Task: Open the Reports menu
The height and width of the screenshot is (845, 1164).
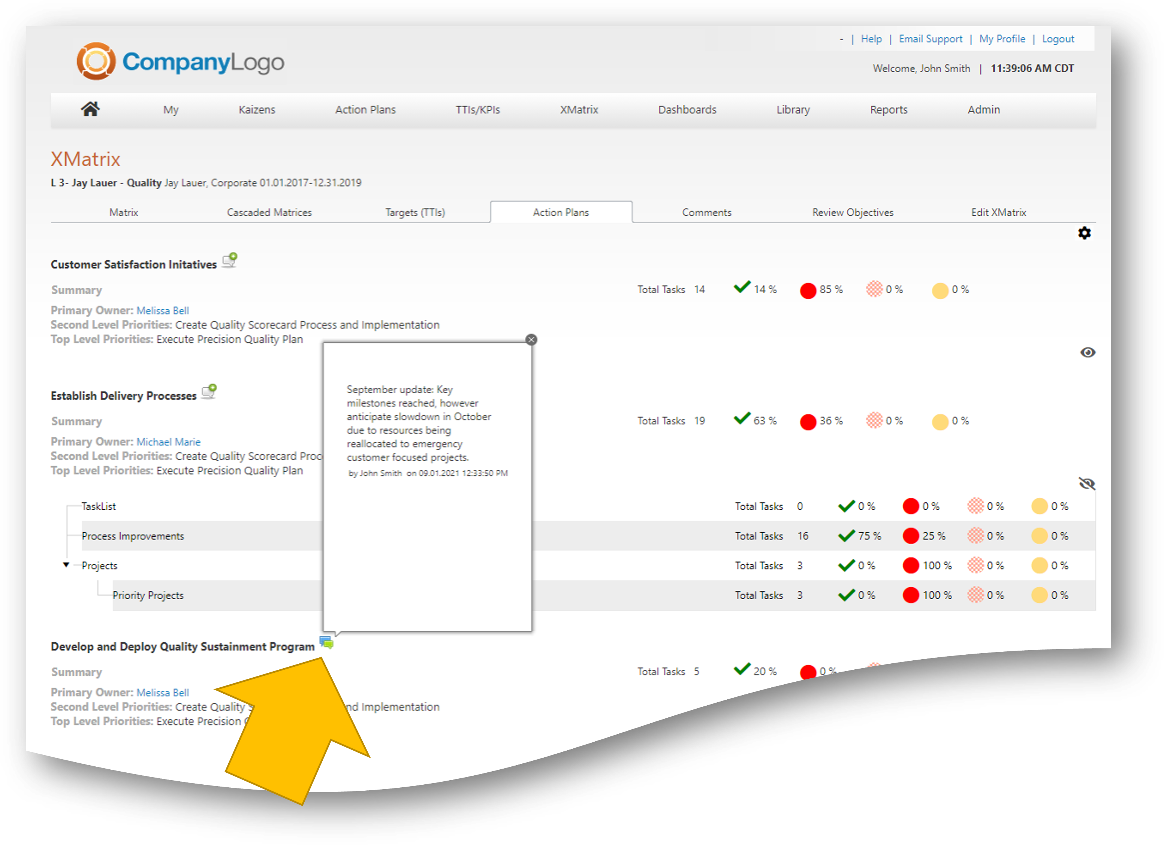Action: (889, 110)
